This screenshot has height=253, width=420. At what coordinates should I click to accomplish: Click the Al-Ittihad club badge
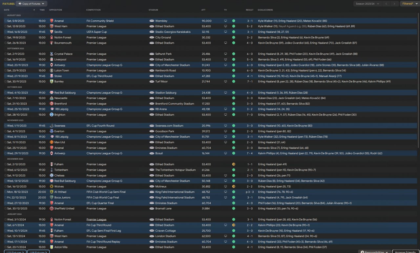(x=52, y=192)
